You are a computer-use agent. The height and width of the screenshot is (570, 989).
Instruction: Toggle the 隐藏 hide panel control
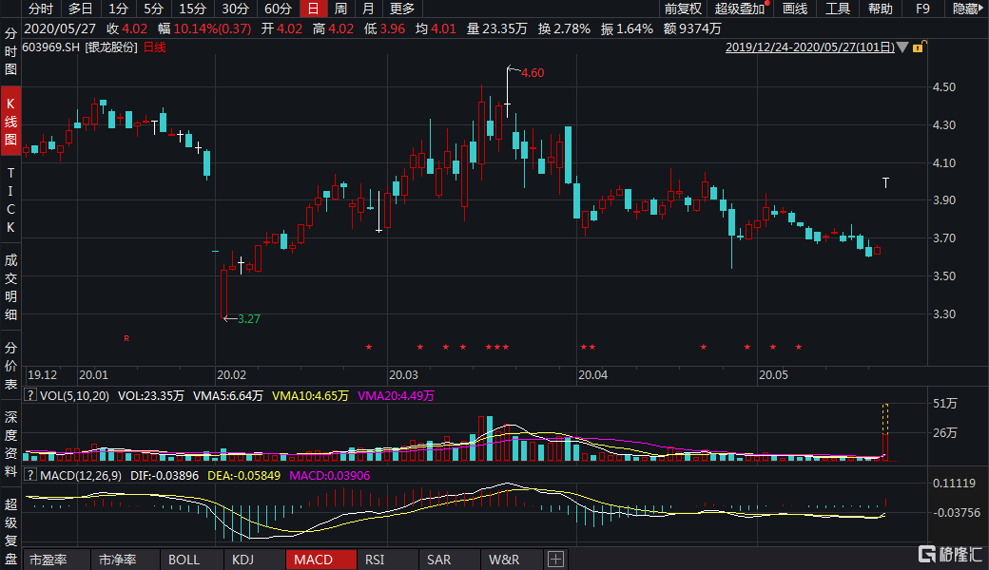[x=967, y=9]
